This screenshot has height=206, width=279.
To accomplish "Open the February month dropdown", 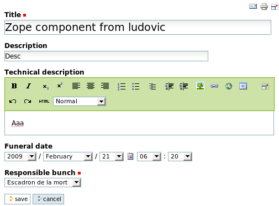I will click(68, 156).
